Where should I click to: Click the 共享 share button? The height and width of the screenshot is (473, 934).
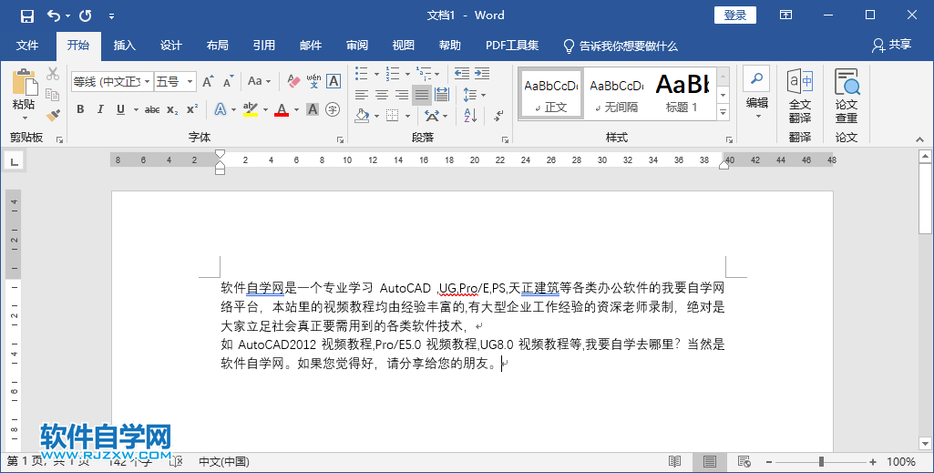(890, 46)
